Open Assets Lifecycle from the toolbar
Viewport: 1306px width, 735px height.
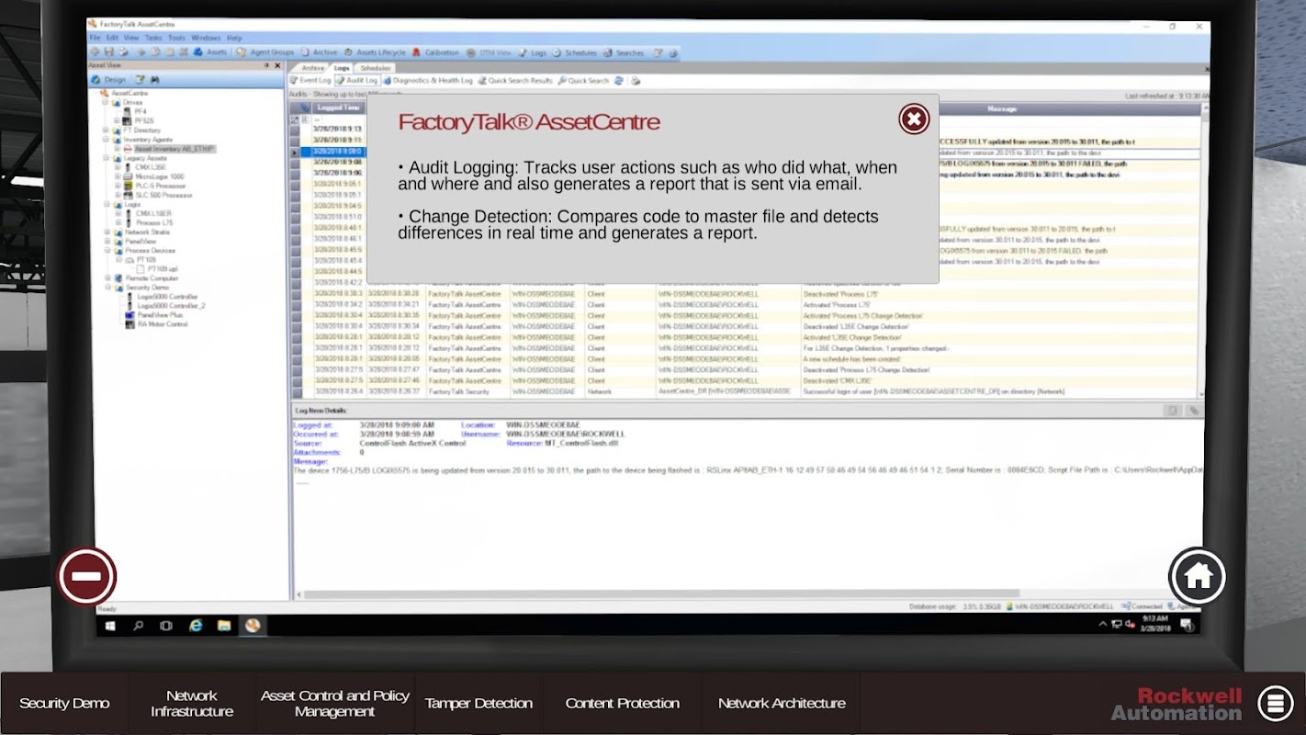[376, 52]
